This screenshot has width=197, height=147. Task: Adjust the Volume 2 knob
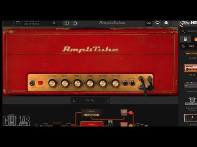[115, 83]
